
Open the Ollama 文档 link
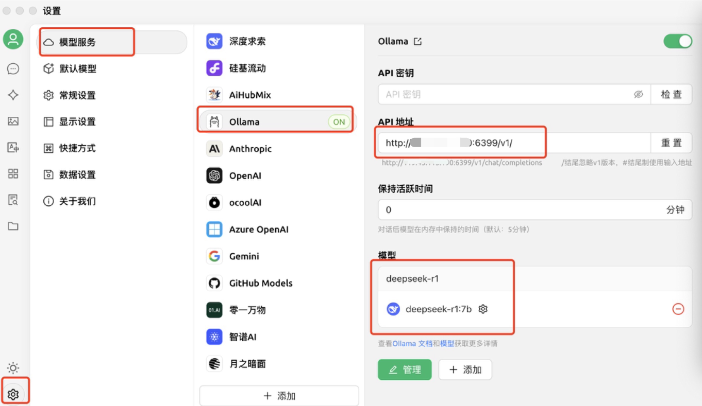tap(412, 343)
